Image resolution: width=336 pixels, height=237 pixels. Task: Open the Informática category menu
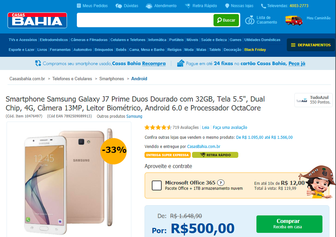(157, 40)
